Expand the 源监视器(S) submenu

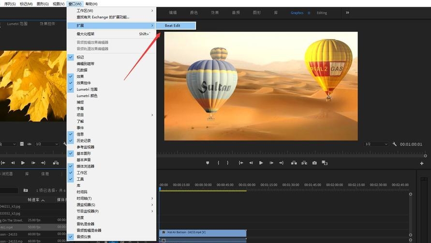coord(112,204)
